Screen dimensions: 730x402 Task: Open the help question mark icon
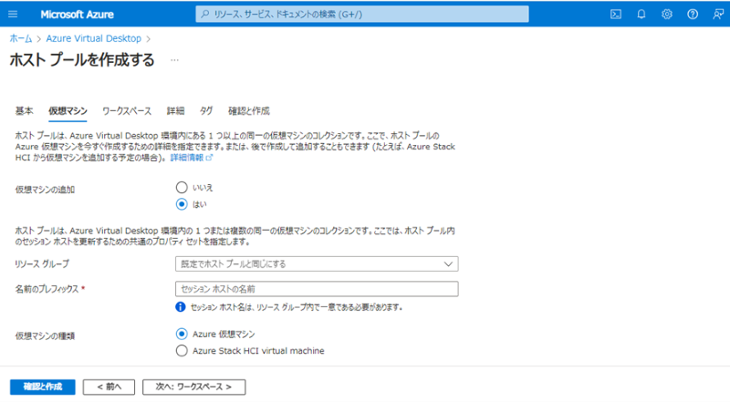(x=693, y=14)
